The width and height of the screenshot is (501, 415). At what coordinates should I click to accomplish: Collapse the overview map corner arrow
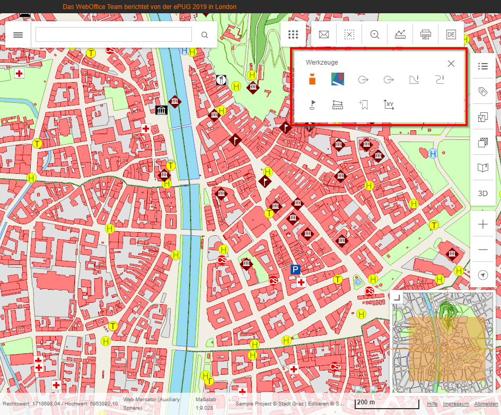point(396,298)
